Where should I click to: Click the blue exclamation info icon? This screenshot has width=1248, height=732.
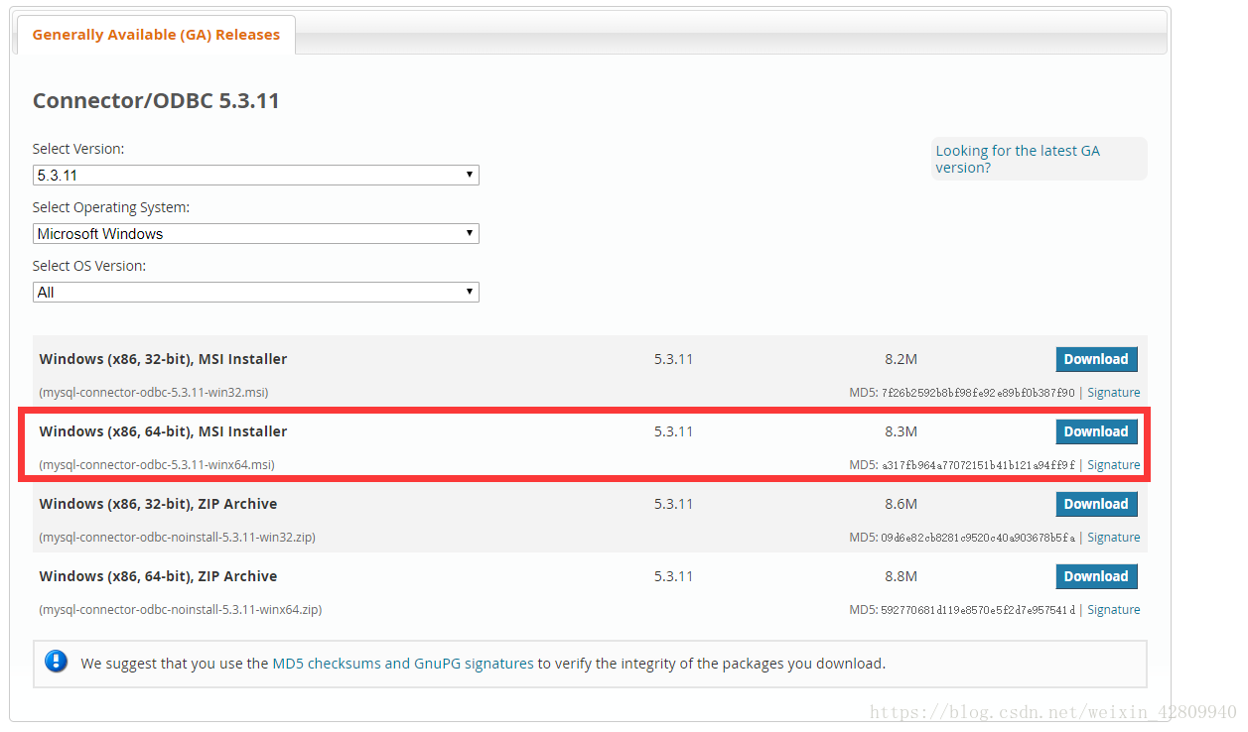57,662
